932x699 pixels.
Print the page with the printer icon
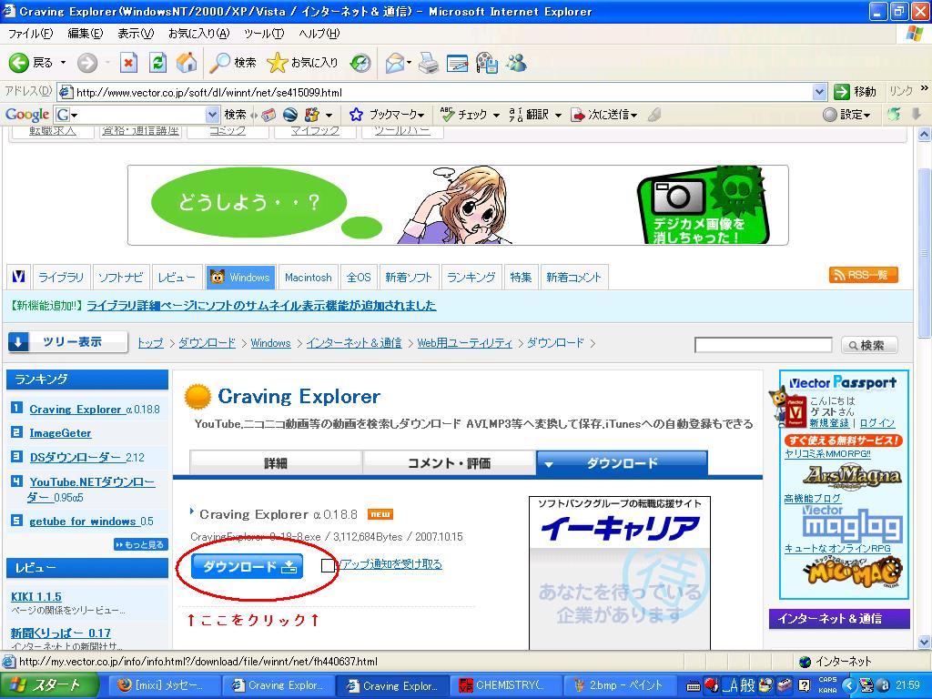[x=429, y=63]
